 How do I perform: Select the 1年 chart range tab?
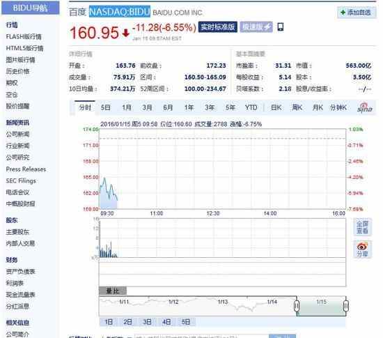(x=189, y=107)
